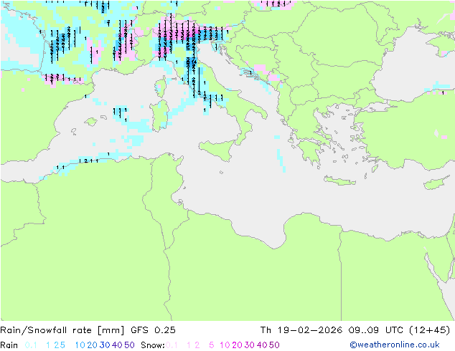Image resolution: width=455 pixels, height=351 pixels.
Task: Pick the rain legend 20 value
Action: pos(93,345)
